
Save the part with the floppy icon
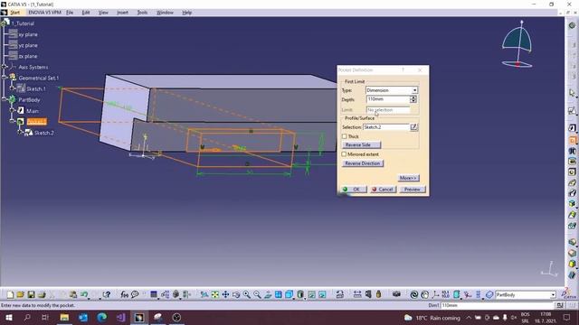click(x=31, y=294)
